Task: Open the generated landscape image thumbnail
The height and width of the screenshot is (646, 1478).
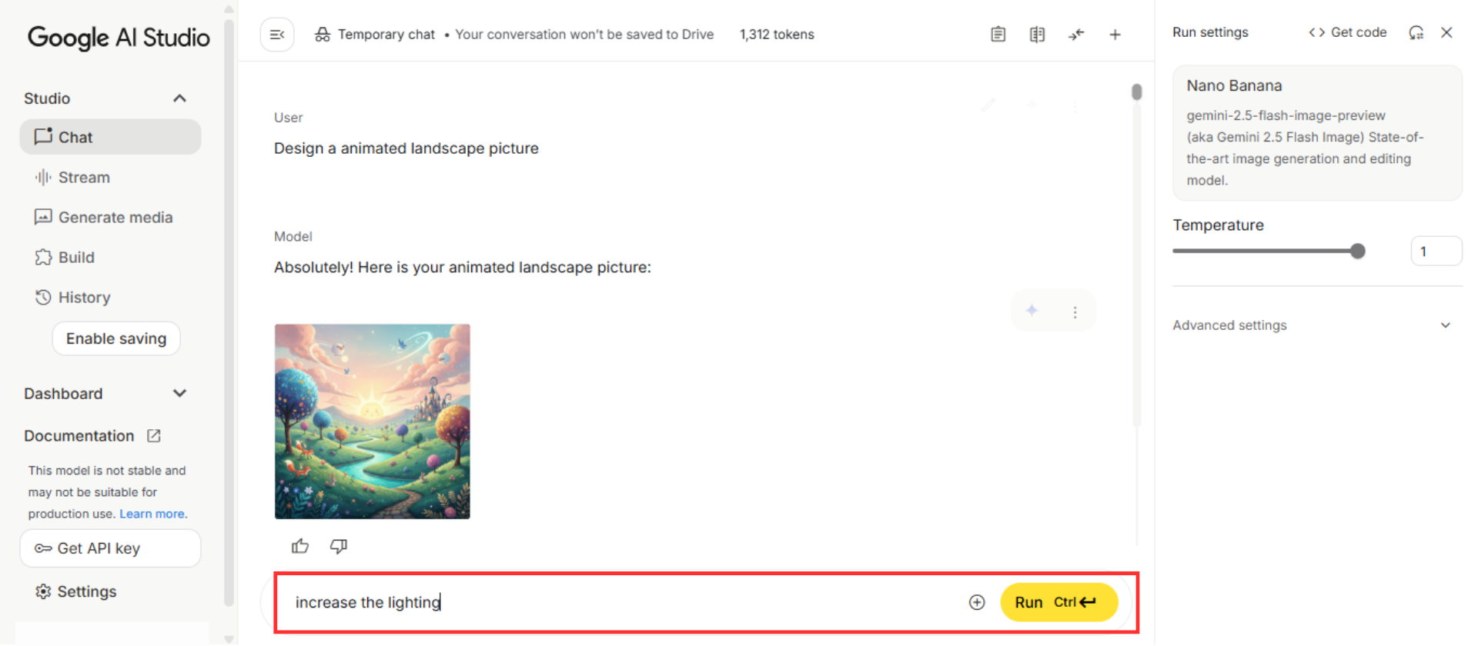Action: pos(372,421)
